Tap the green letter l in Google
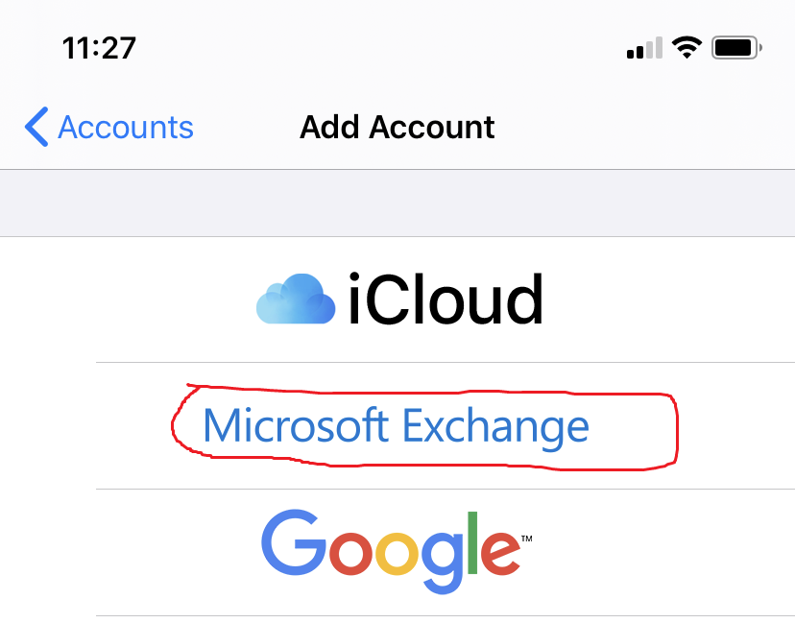This screenshot has height=623, width=795. tap(472, 542)
